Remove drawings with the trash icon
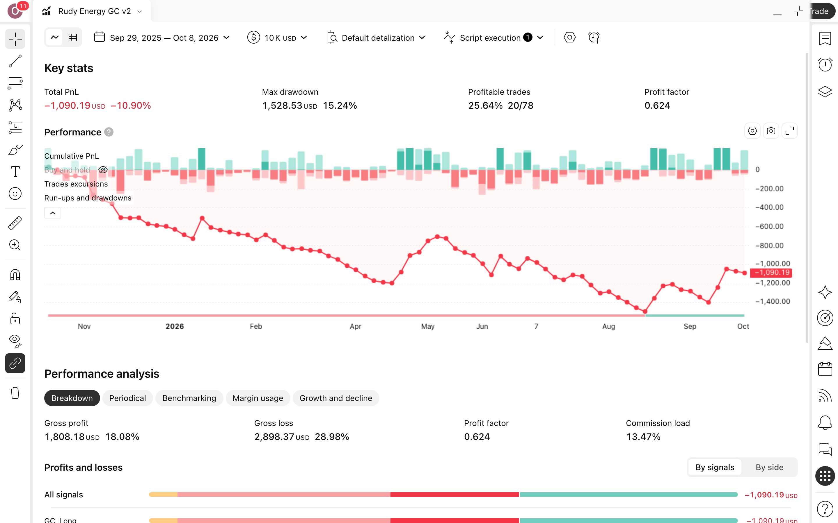Viewport: 838px width, 523px height. (15, 393)
